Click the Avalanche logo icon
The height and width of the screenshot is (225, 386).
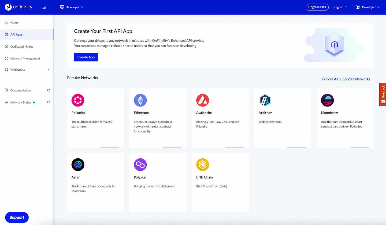pos(203,100)
